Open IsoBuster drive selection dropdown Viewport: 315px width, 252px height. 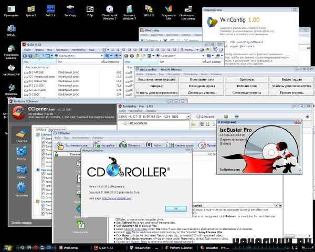click(188, 117)
